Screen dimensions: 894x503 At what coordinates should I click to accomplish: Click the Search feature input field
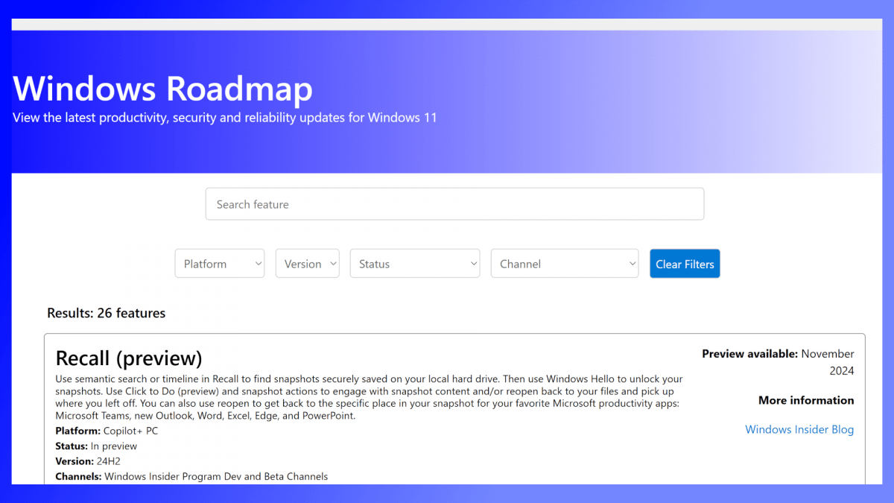coord(454,204)
